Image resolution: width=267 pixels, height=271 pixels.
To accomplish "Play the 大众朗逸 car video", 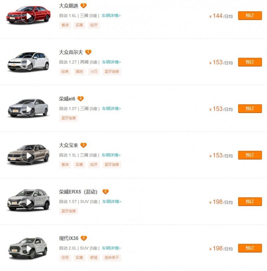I will [29, 16].
